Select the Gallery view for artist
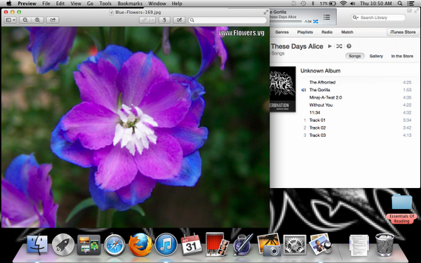 pos(376,56)
